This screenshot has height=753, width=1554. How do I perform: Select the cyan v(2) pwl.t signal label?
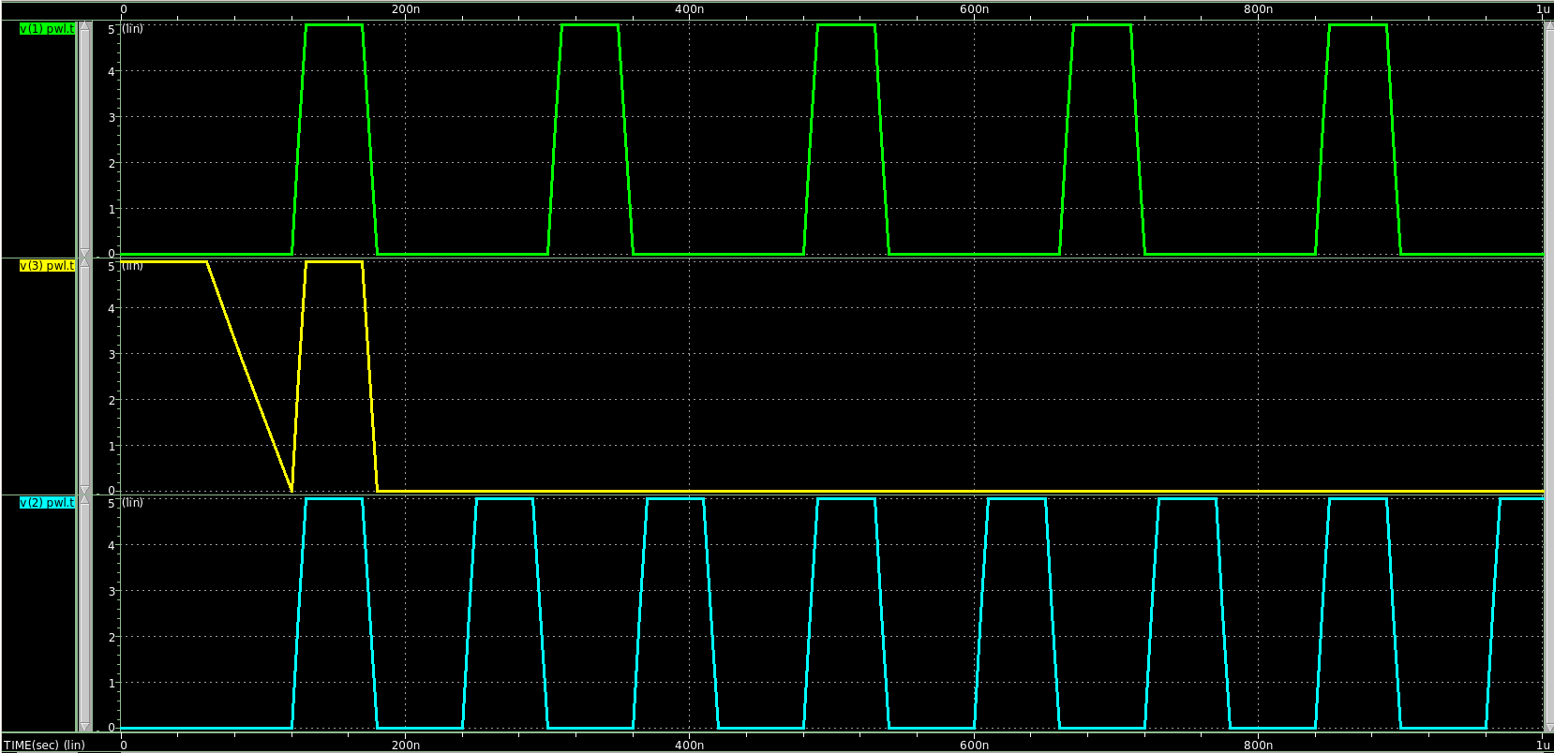tap(47, 503)
